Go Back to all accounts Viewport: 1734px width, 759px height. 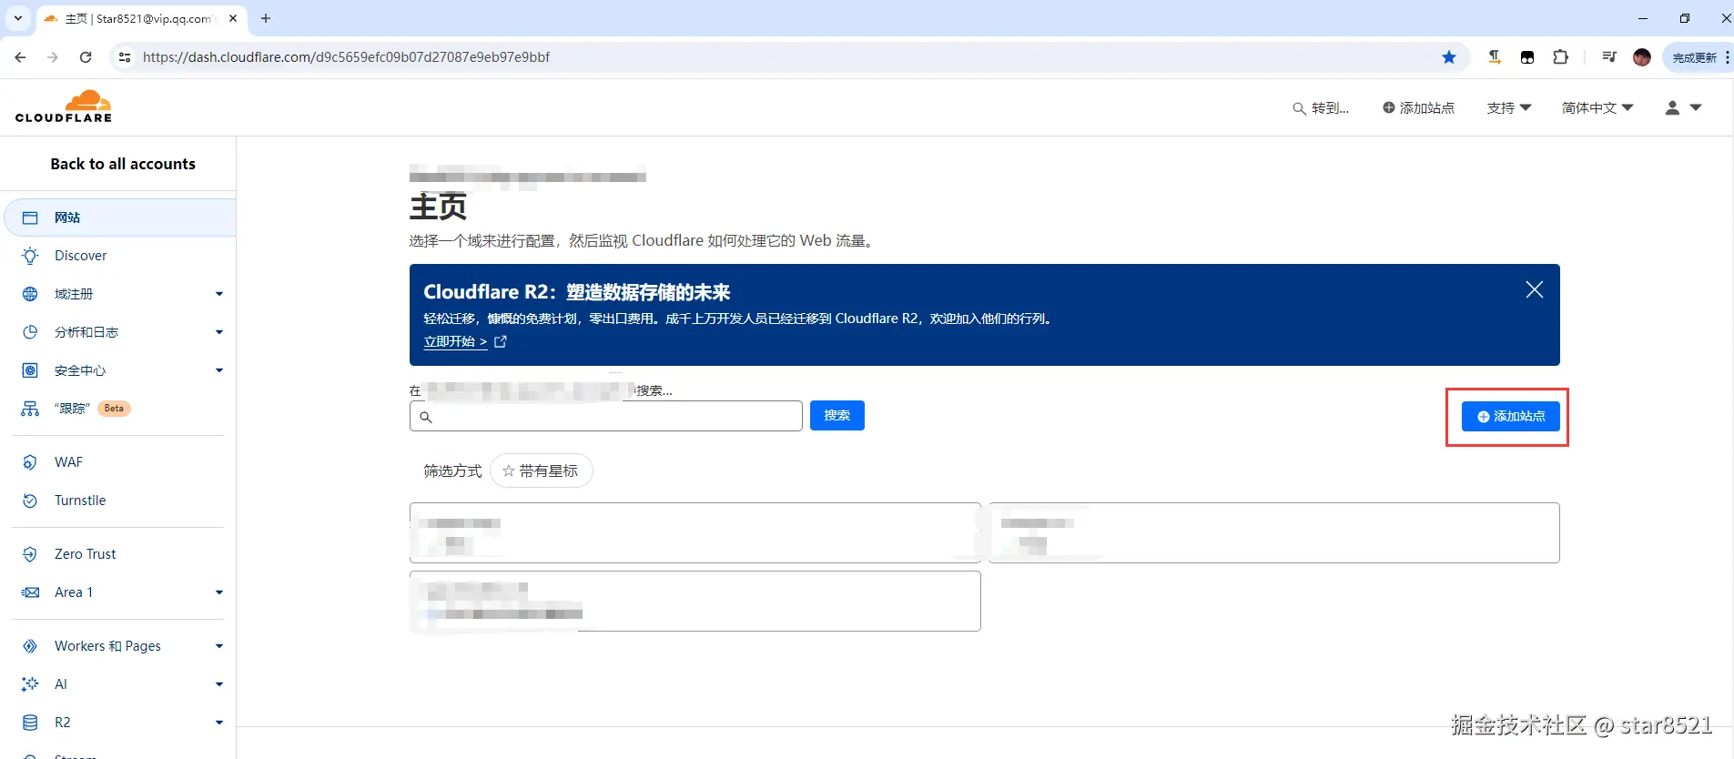point(123,164)
